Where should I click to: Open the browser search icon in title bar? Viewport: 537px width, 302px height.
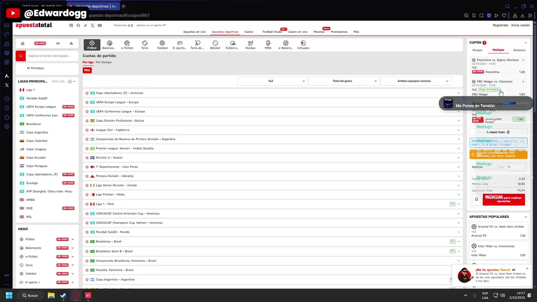coord(507,6)
